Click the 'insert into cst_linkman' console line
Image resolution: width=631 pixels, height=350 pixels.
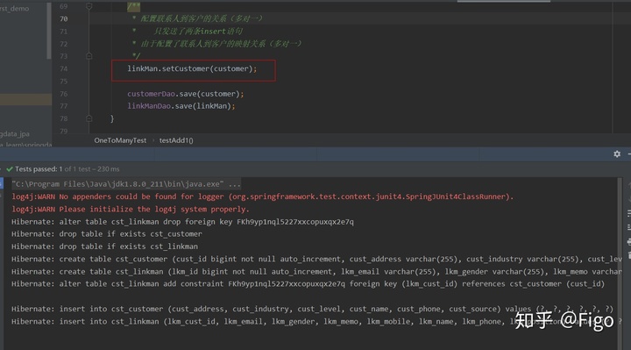click(316, 321)
